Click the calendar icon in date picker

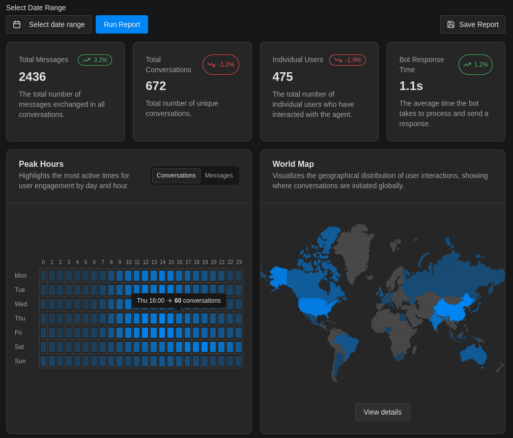pos(17,24)
